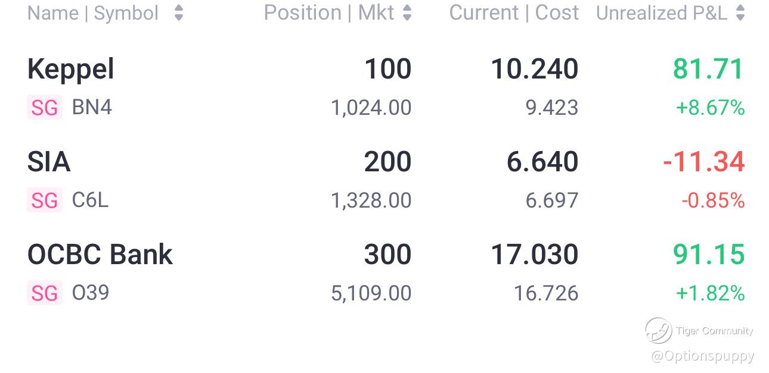Tap Keppel's 81.71 unrealized profit

pos(709,69)
